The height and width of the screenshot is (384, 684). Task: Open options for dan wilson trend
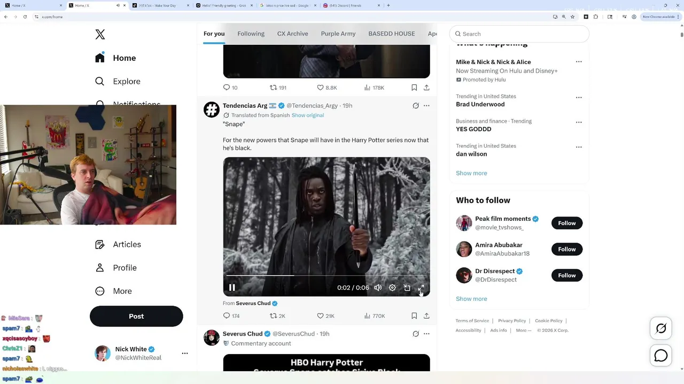(579, 147)
